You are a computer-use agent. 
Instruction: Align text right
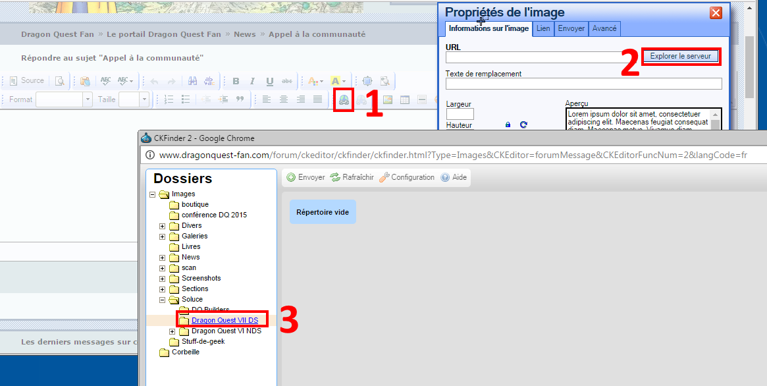300,99
